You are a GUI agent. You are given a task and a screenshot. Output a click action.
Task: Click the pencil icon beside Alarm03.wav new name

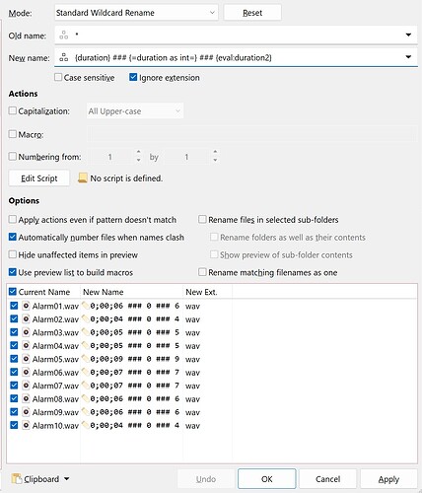(86, 332)
